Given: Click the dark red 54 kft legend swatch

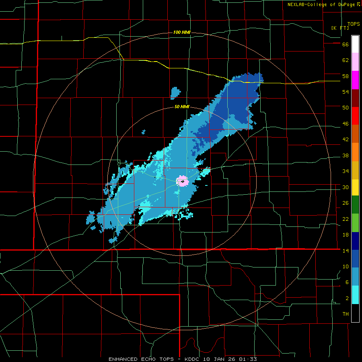Looking at the screenshot, I should click(355, 98).
